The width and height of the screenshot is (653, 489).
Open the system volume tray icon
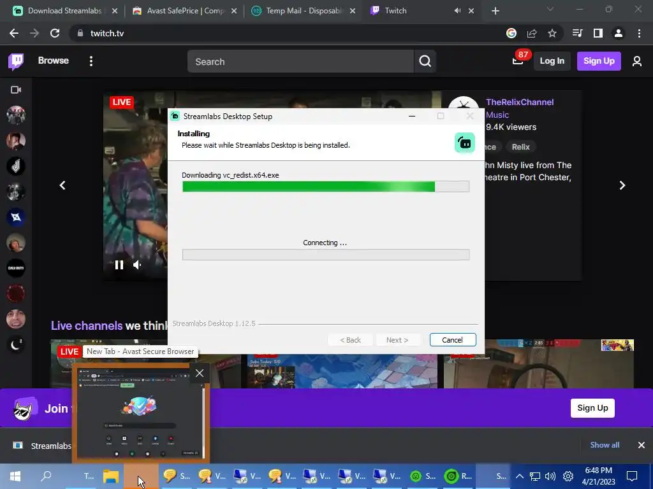(550, 476)
